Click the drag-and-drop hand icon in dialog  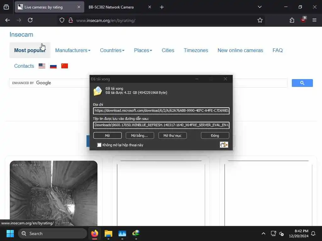coord(224,145)
